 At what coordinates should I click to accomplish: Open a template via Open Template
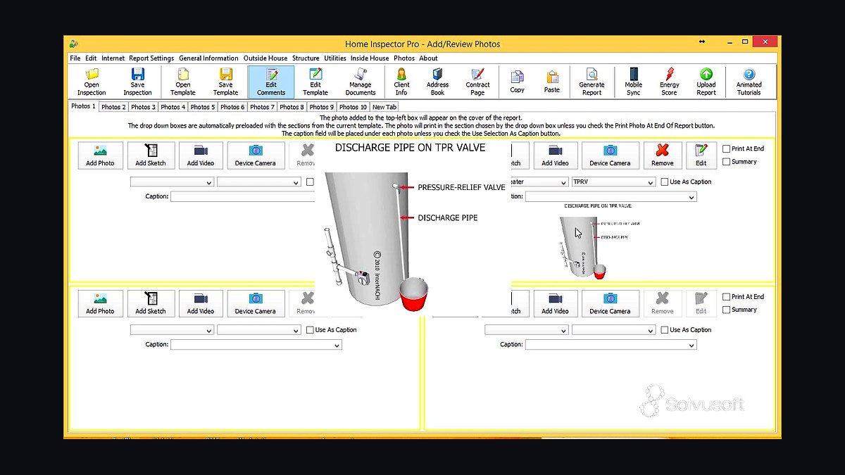tap(182, 82)
